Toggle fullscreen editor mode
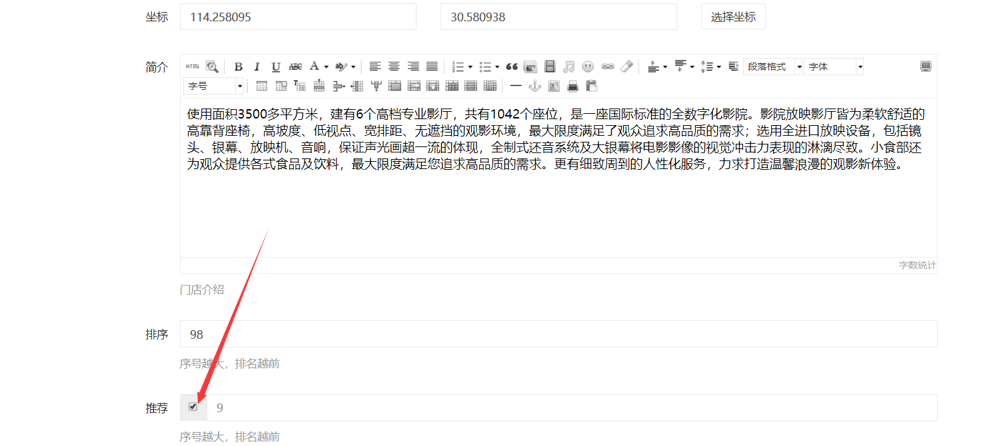 [926, 67]
